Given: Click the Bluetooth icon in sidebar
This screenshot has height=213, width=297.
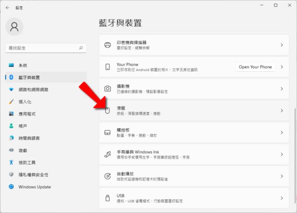Looking at the screenshot, I should (x=11, y=77).
